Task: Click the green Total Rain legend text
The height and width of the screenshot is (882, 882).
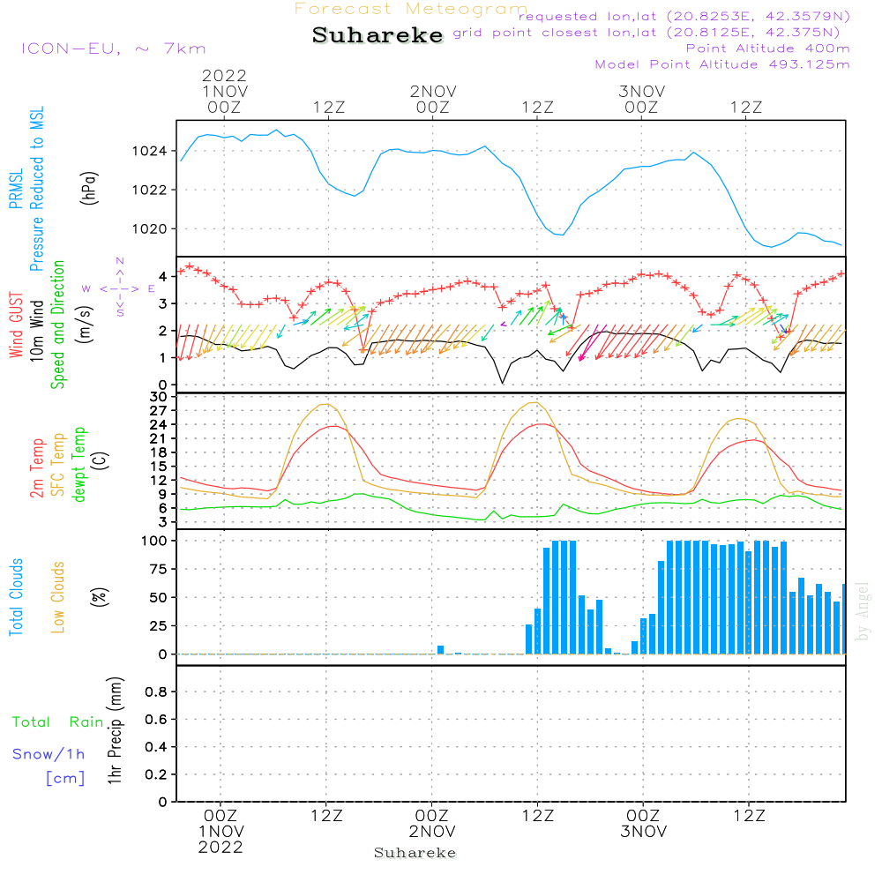Action: 57,722
